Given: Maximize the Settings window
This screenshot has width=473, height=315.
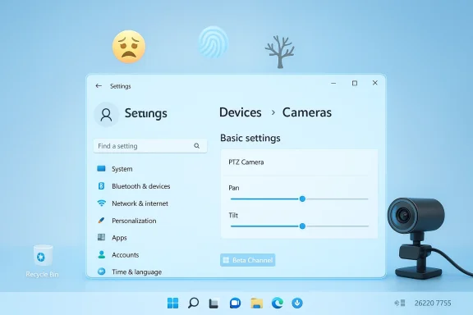Looking at the screenshot, I should [355, 83].
